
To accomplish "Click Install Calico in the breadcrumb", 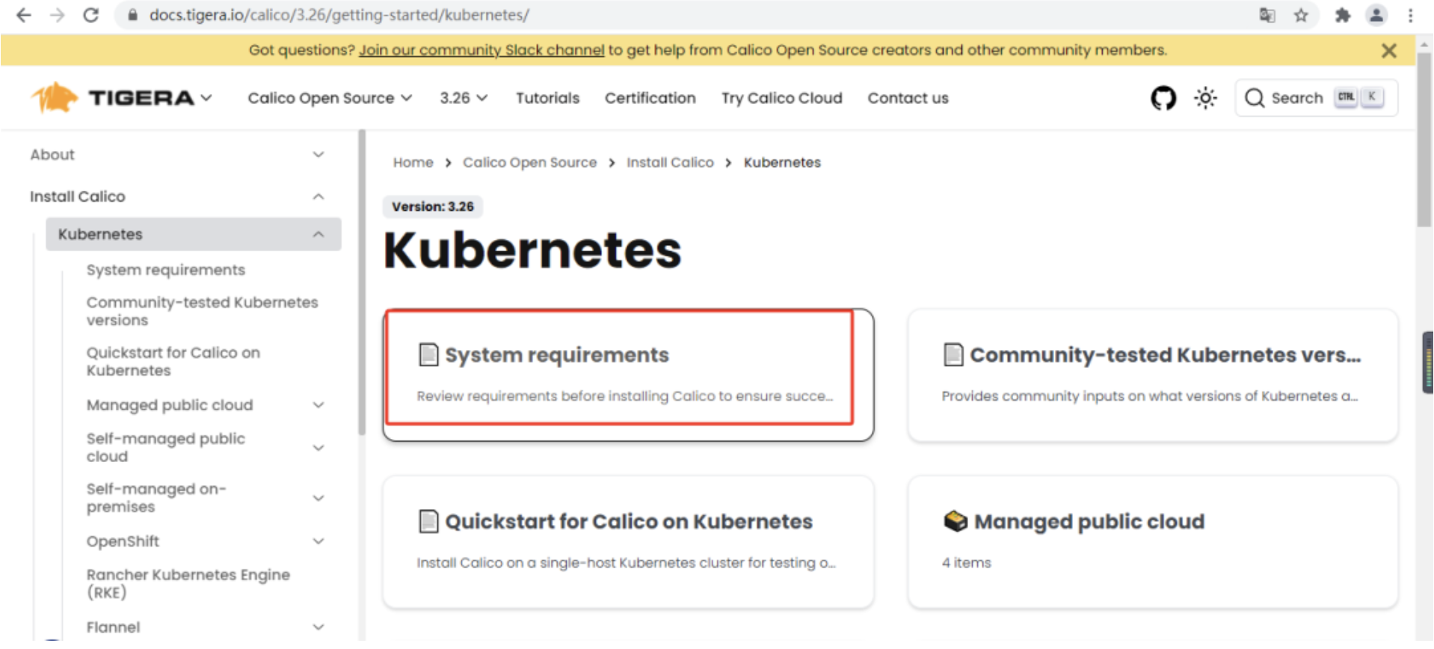I will click(670, 163).
